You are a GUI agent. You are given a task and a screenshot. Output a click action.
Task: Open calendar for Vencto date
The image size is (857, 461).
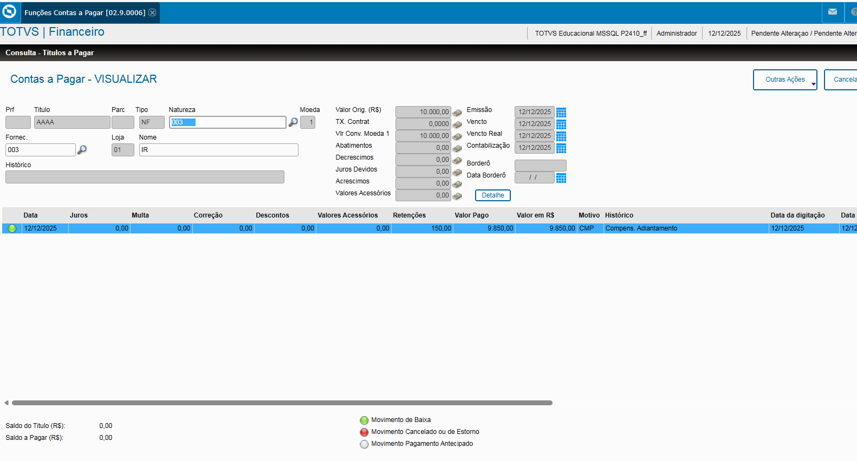[561, 124]
